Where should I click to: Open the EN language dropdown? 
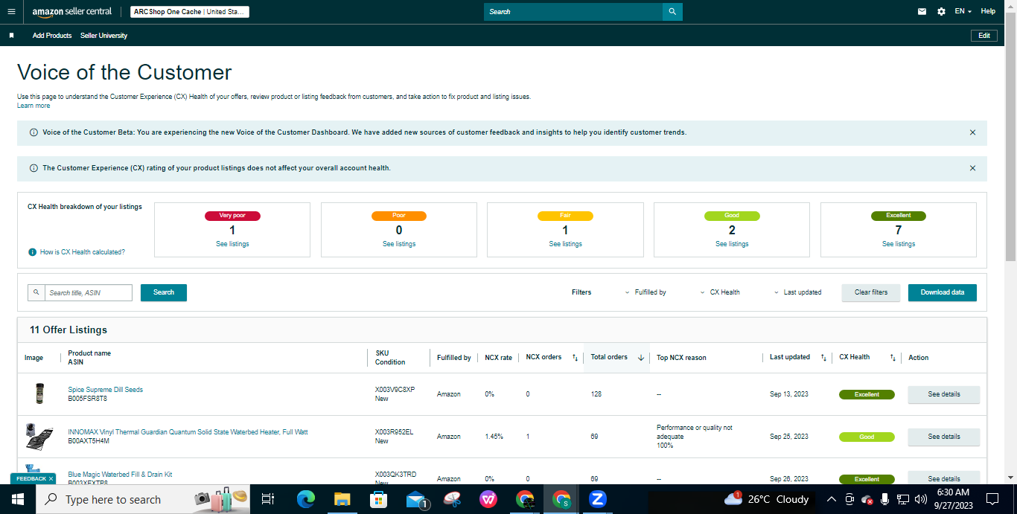963,11
